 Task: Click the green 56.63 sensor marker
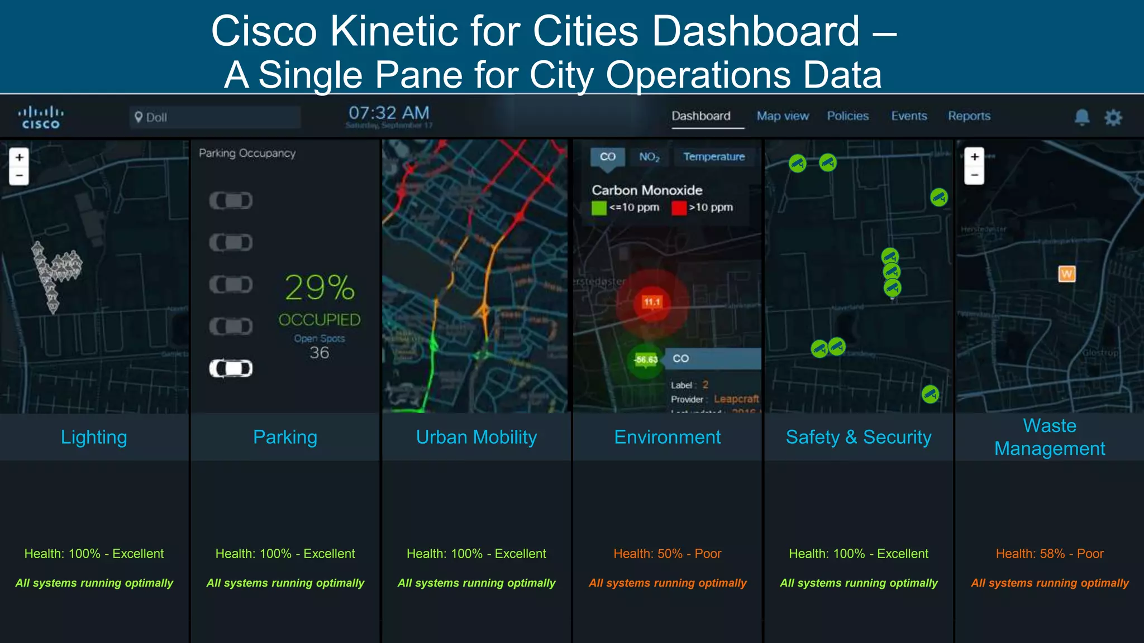click(646, 360)
